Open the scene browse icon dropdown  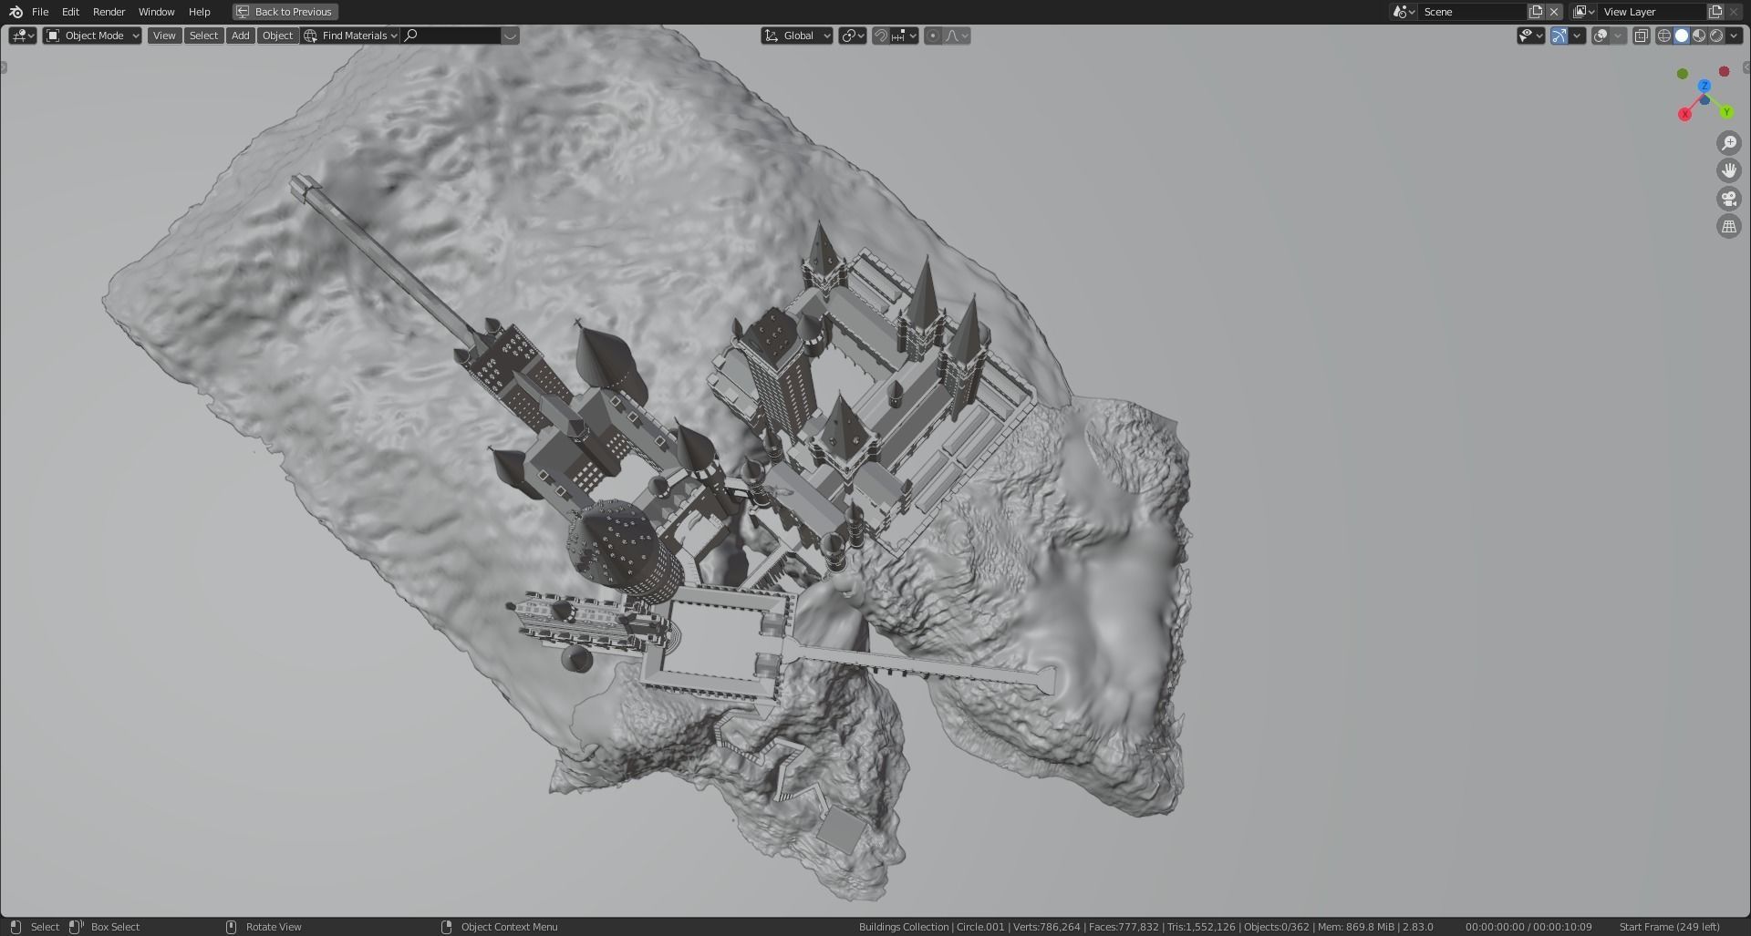[1403, 12]
